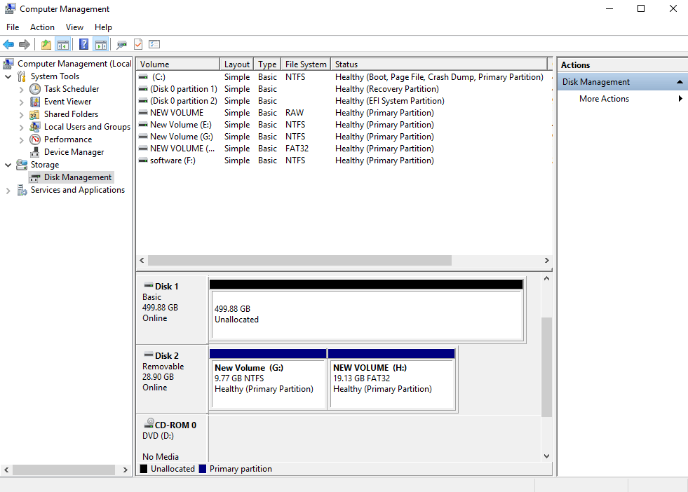Toggle Show/Hide Action Pane toolbar button
This screenshot has height=492, width=688.
click(x=101, y=44)
